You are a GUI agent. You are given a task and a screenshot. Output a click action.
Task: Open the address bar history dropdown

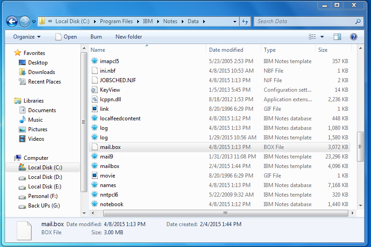pos(235,21)
